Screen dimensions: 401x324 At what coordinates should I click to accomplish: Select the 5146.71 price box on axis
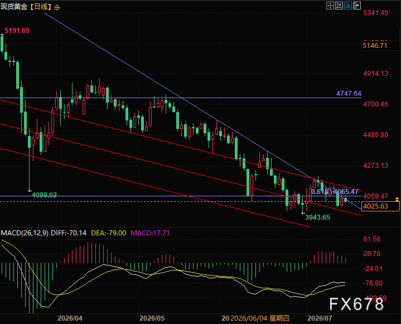380,46
